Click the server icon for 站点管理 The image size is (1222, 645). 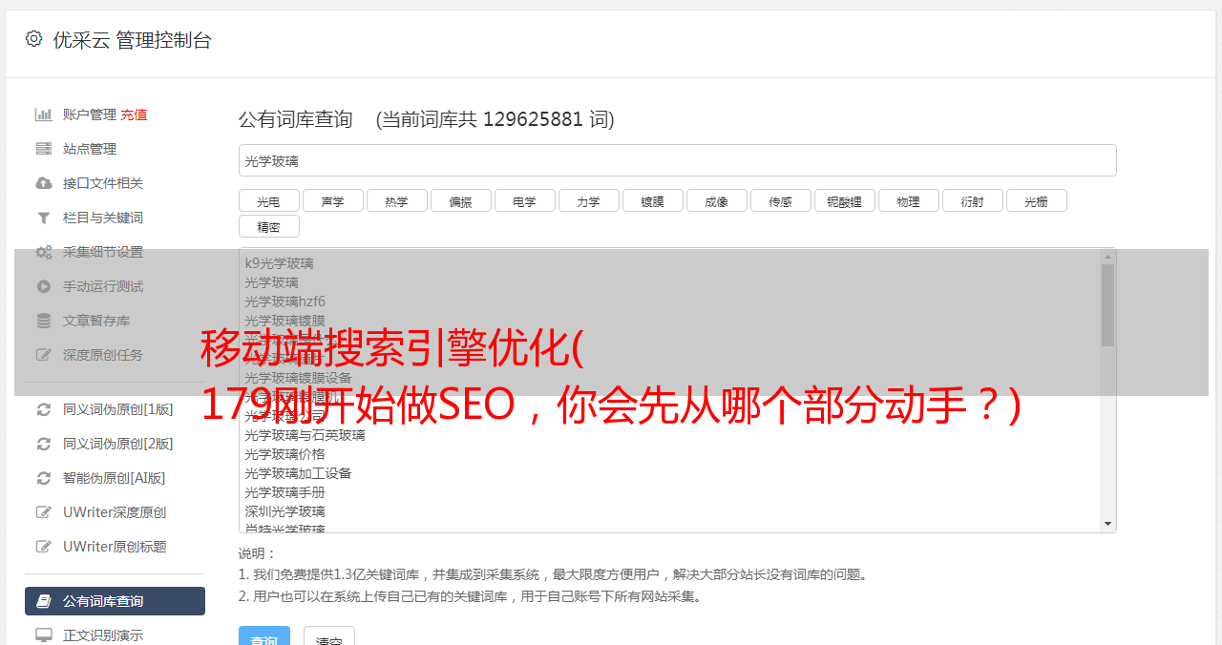tap(43, 149)
